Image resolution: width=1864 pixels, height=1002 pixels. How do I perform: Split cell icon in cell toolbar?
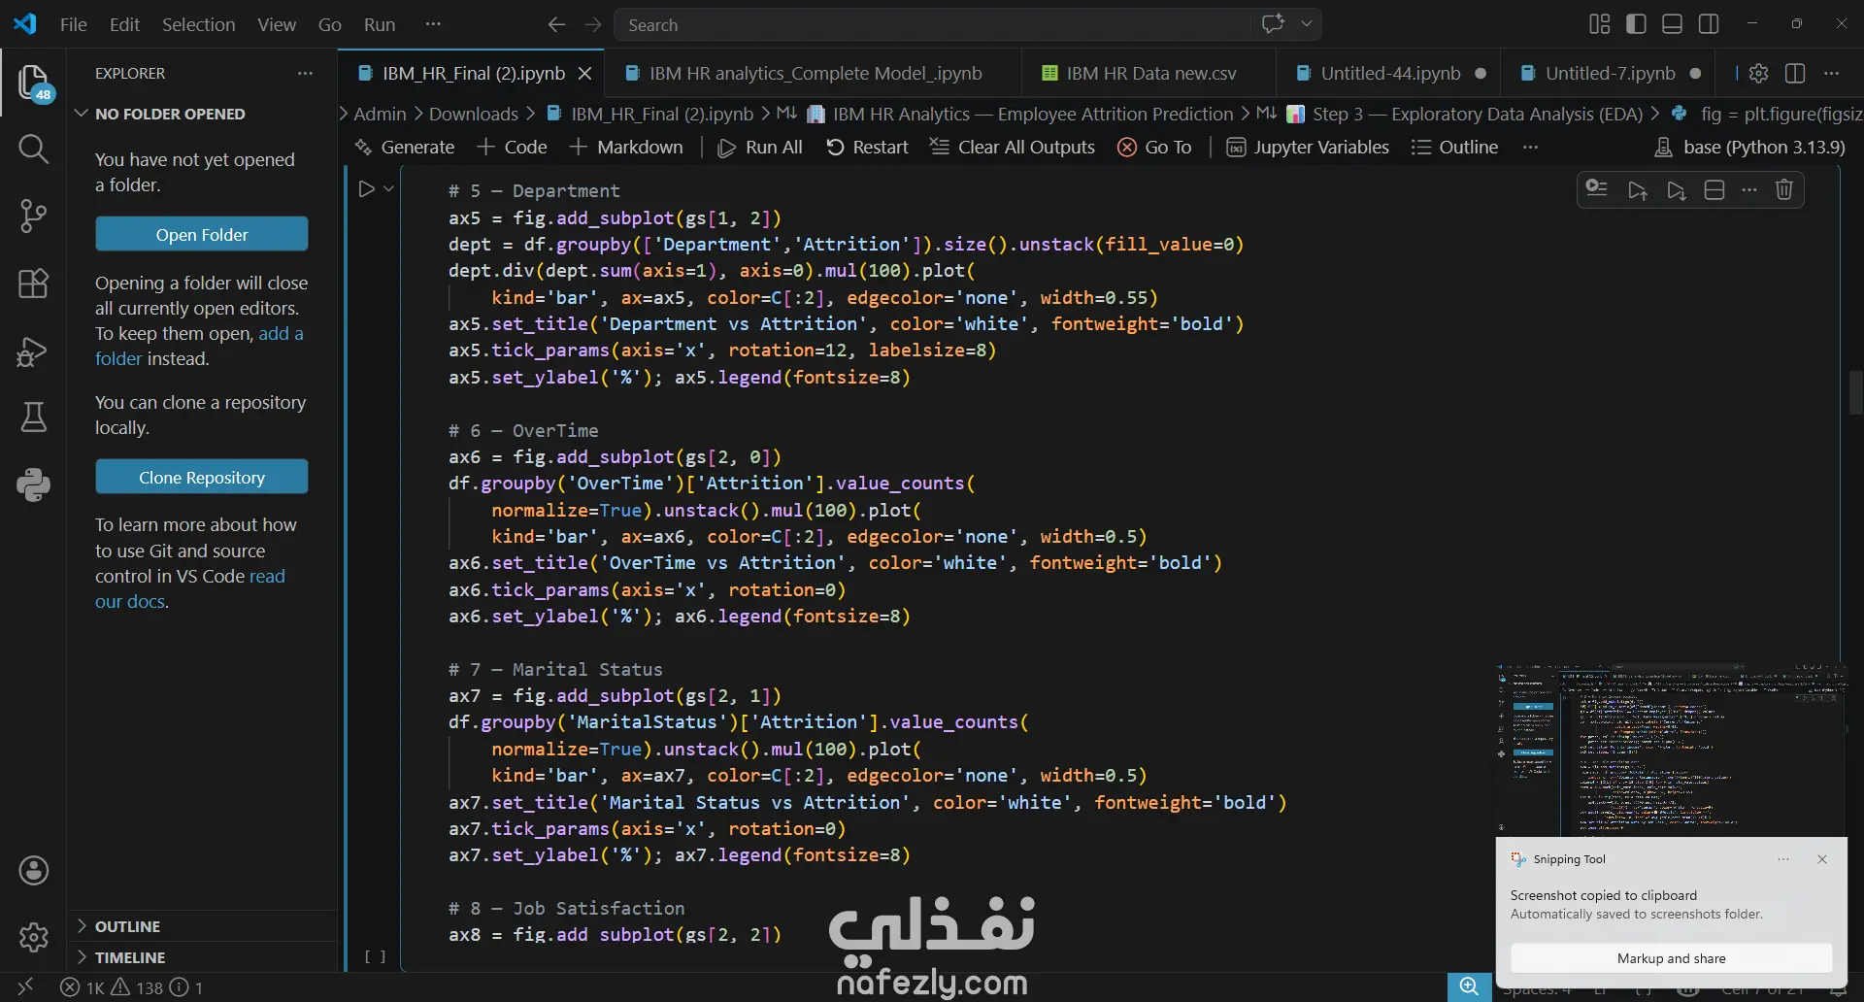tap(1714, 190)
